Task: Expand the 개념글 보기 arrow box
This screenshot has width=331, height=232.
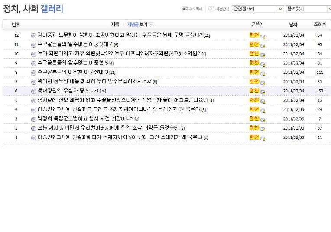Action: (152, 25)
